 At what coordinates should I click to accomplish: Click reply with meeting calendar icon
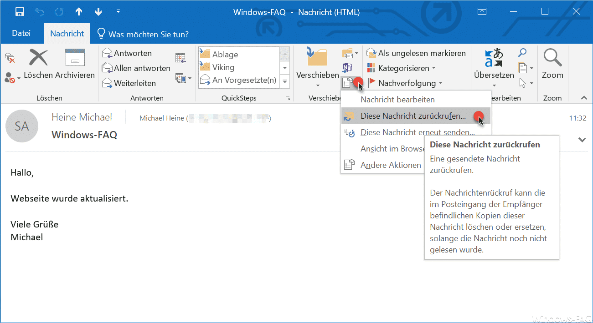coord(180,58)
